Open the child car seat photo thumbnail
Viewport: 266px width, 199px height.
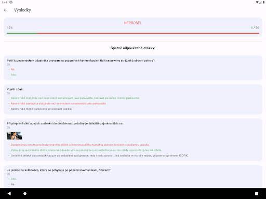click(15, 136)
